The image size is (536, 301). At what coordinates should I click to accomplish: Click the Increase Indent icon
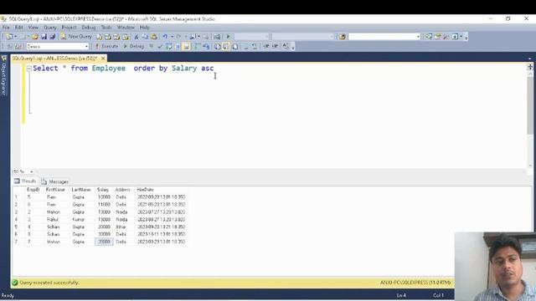[x=275, y=47]
